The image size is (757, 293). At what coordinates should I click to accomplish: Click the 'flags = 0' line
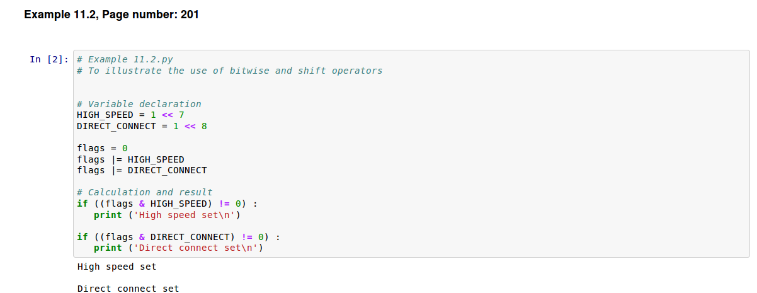click(x=102, y=148)
